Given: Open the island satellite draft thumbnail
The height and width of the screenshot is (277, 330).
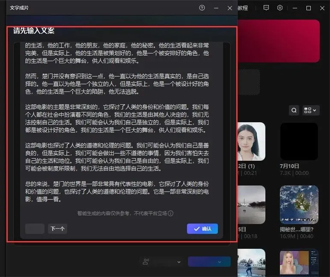Looking at the screenshot, I should tap(299, 204).
